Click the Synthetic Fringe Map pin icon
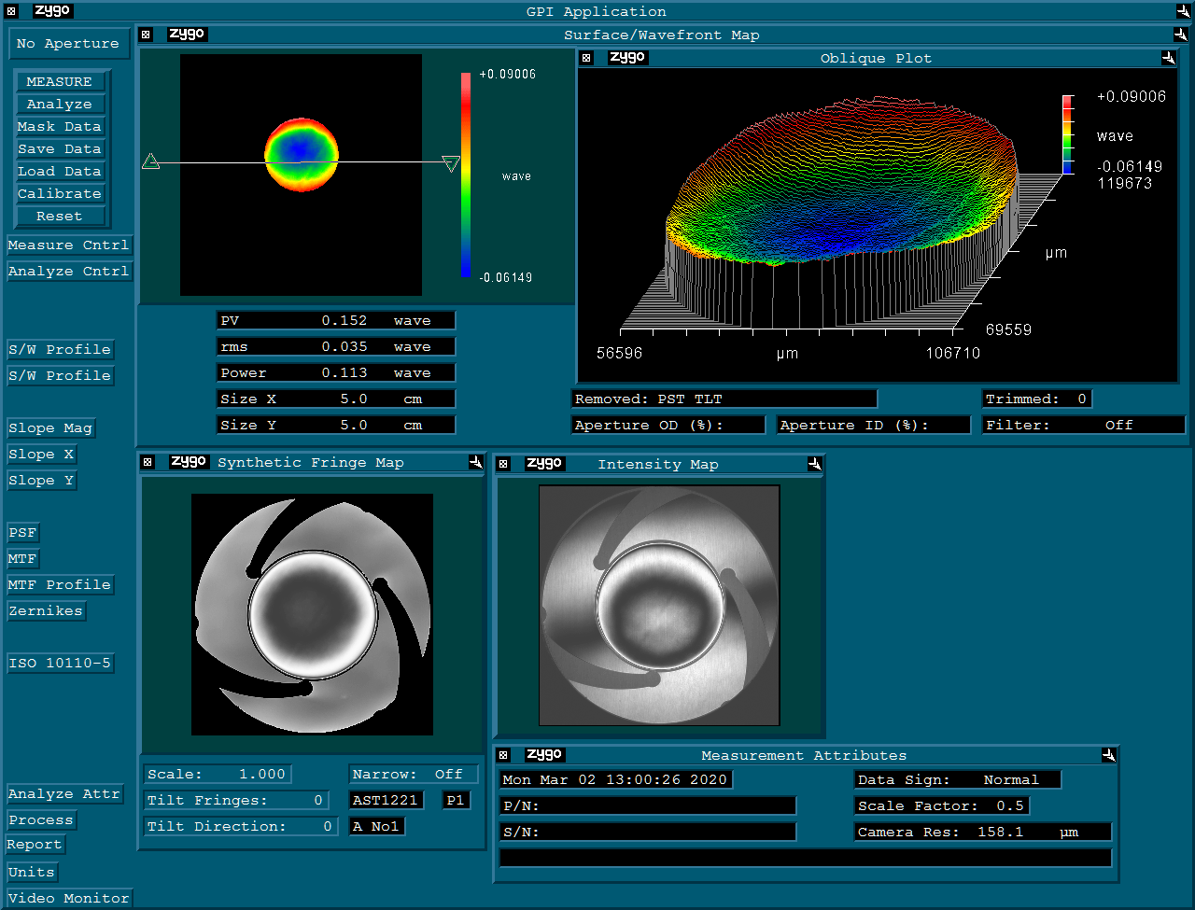The image size is (1195, 910). coord(475,462)
